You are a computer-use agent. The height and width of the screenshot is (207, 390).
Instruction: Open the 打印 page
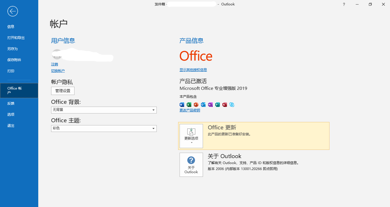[19, 71]
